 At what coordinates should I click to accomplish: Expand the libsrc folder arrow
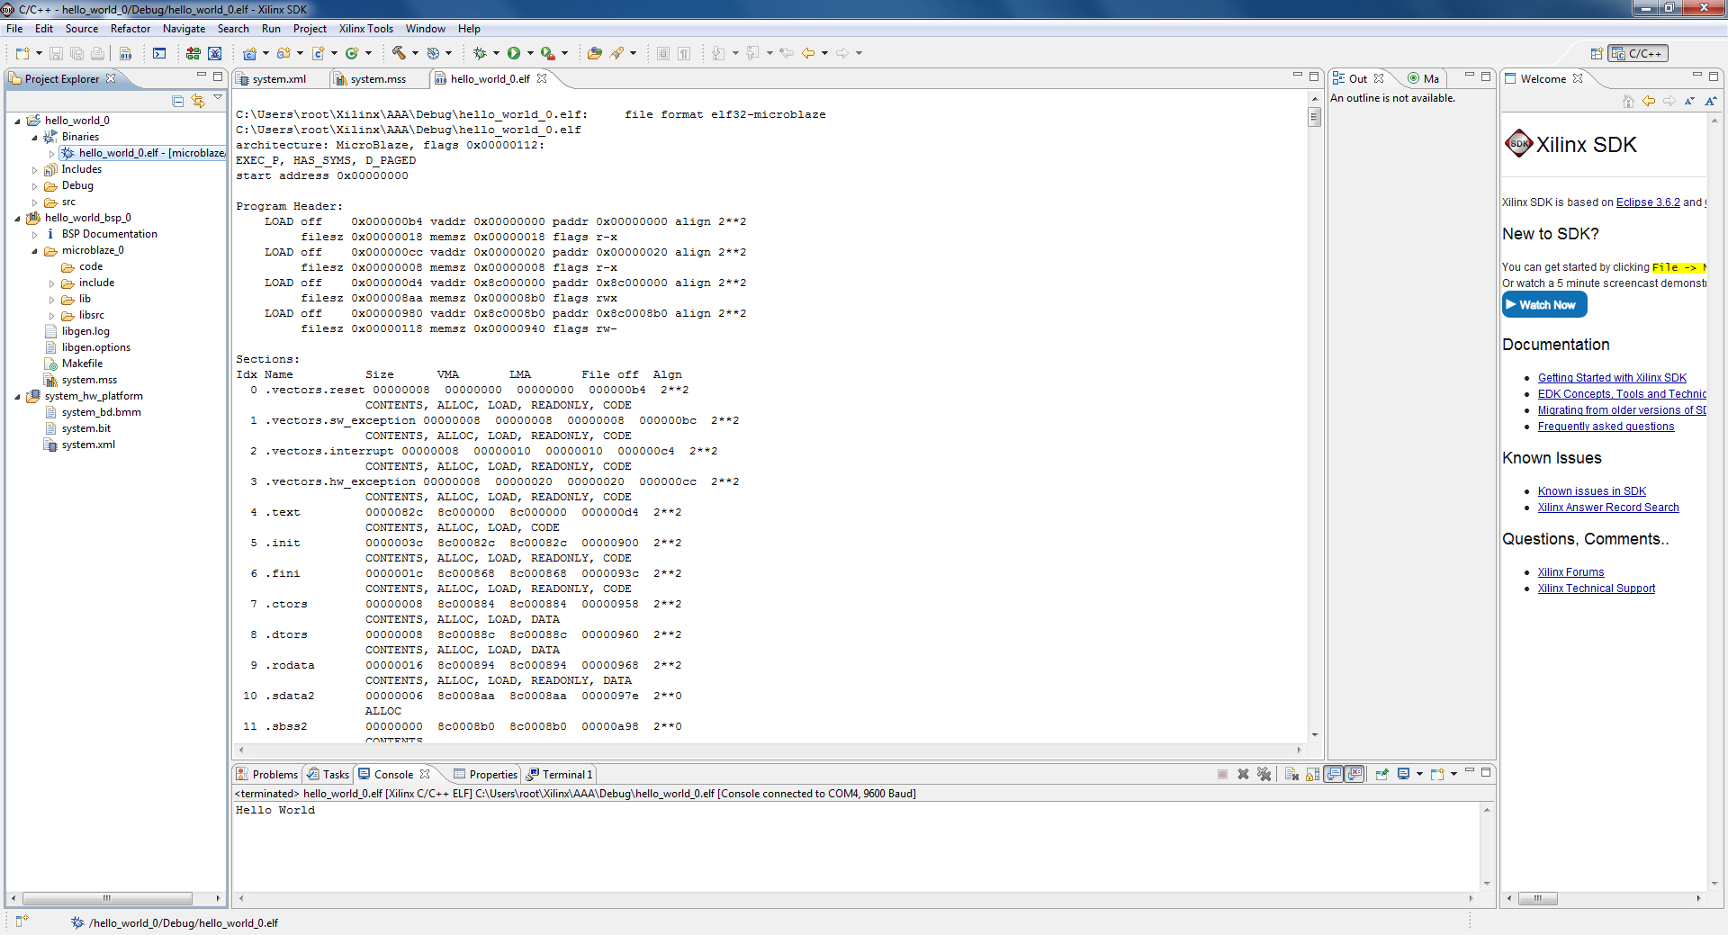(51, 315)
